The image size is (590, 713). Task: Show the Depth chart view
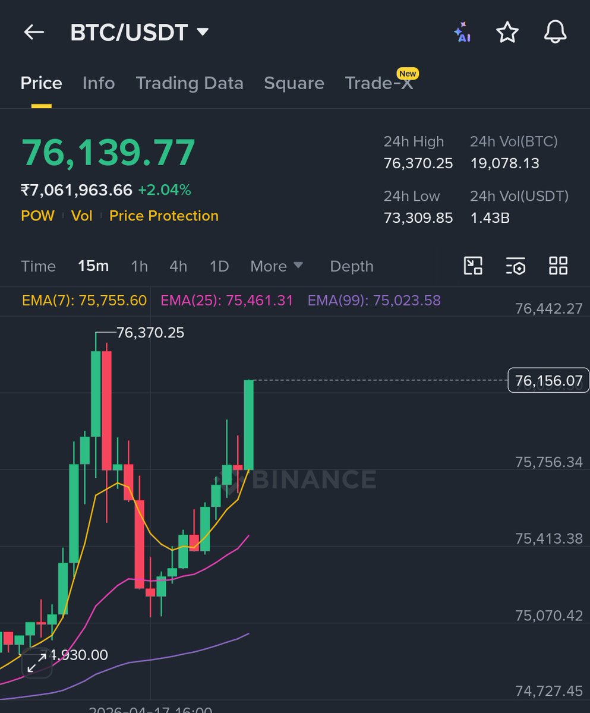(352, 266)
